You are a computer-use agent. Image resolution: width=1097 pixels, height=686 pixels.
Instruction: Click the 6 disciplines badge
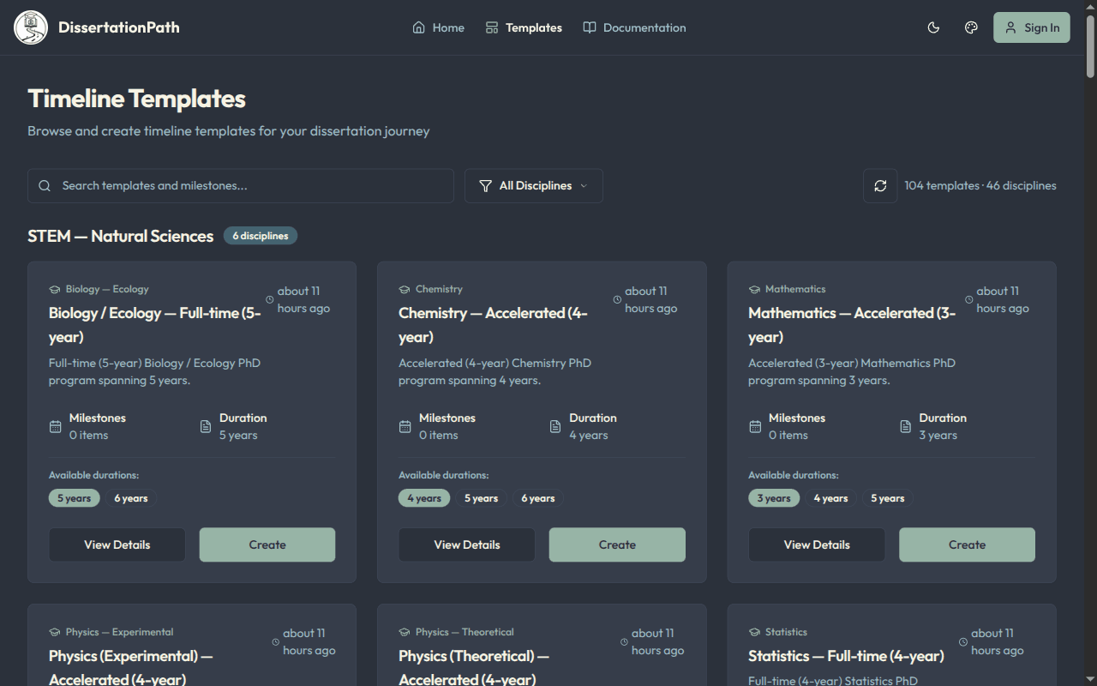[x=260, y=235]
